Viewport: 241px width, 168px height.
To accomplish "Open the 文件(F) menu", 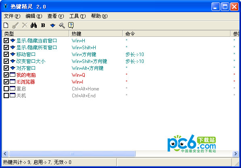I will (x=12, y=16).
